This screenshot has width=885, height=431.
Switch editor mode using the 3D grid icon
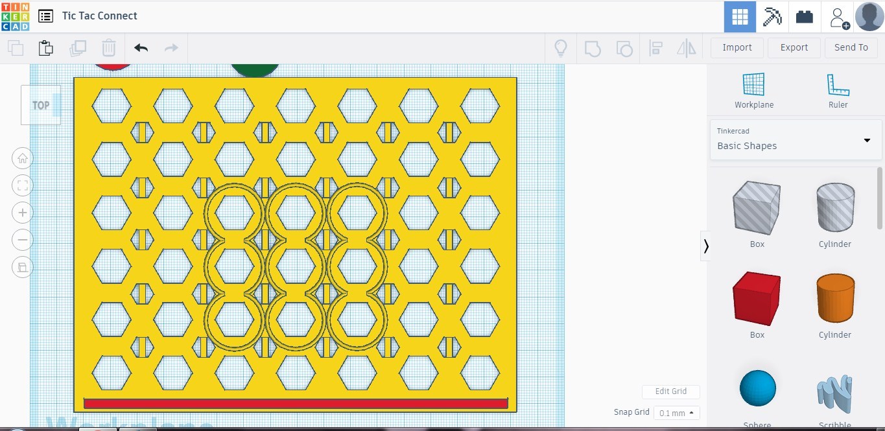click(739, 16)
